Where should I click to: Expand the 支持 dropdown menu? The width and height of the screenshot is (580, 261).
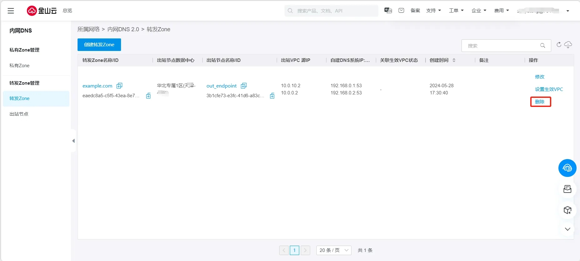point(433,11)
